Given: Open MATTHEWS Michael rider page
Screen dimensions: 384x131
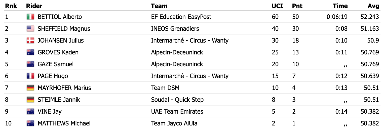Looking at the screenshot, I should click(64, 123).
